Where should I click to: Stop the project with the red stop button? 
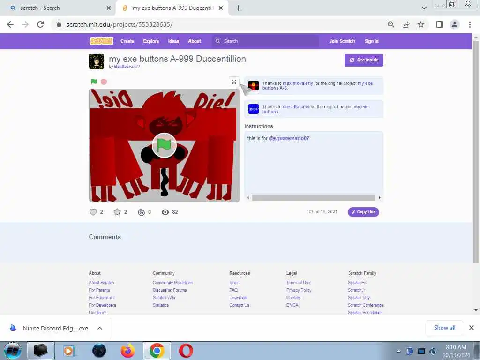pos(104,82)
